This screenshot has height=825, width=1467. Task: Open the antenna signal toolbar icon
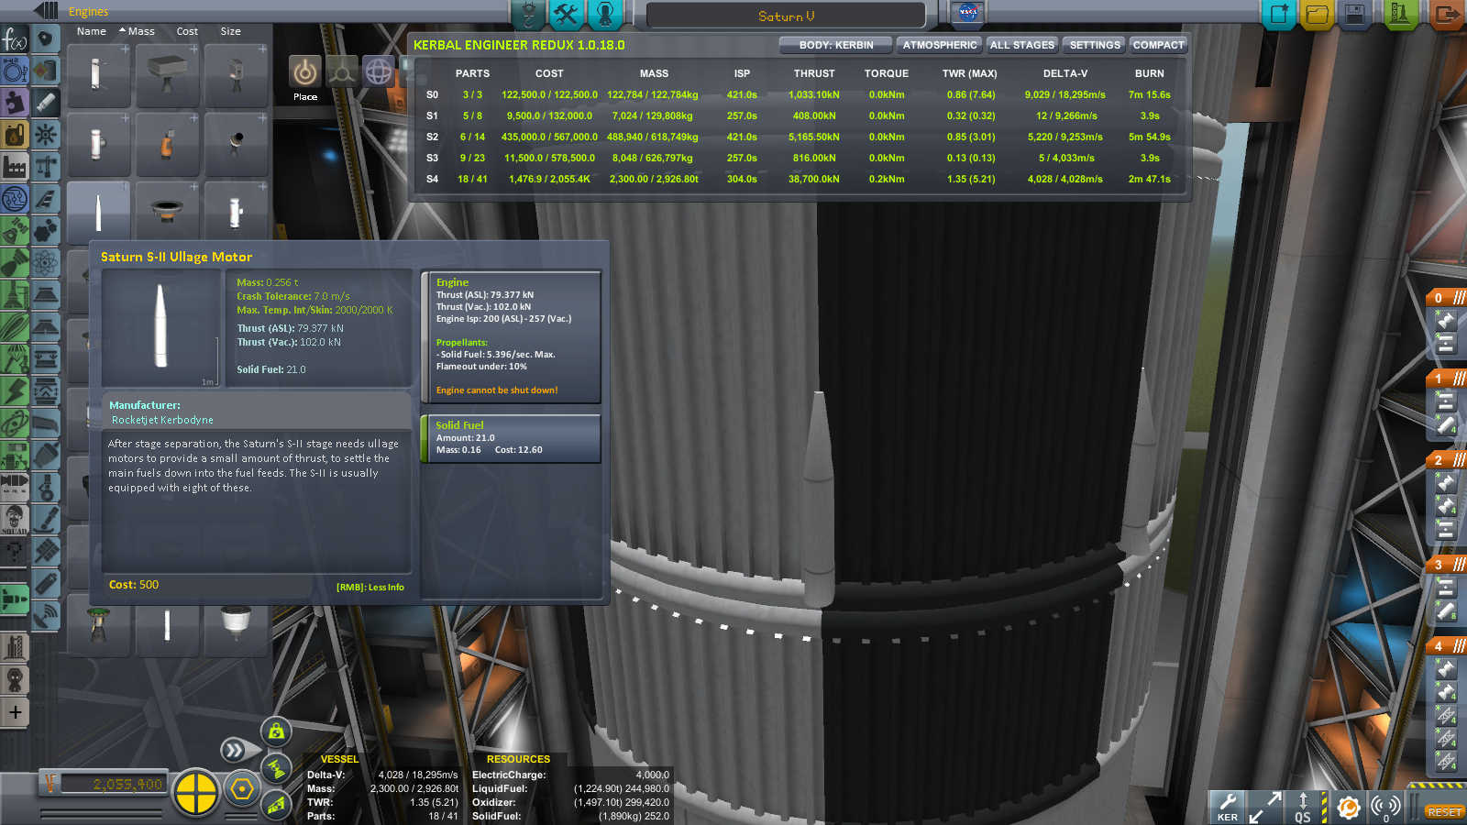[x=1385, y=807]
